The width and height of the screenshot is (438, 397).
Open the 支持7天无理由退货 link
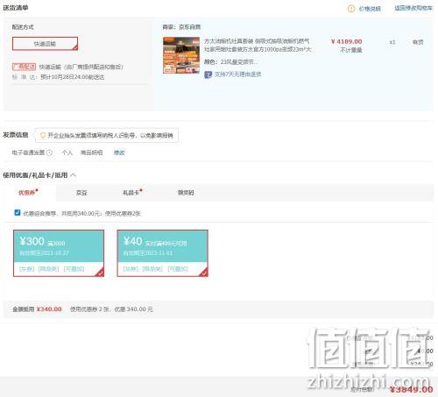[x=237, y=74]
